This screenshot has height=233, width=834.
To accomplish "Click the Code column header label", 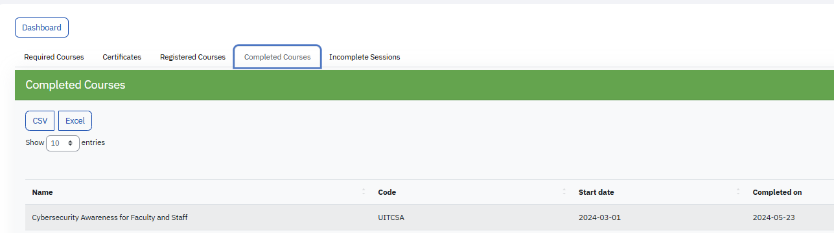I will click(x=387, y=192).
